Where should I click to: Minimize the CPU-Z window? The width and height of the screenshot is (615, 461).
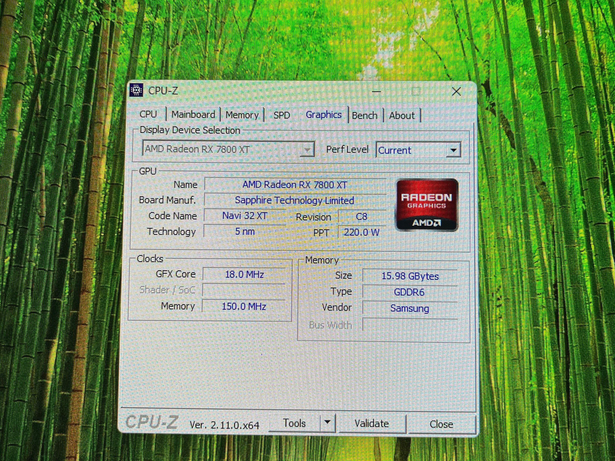tap(377, 91)
